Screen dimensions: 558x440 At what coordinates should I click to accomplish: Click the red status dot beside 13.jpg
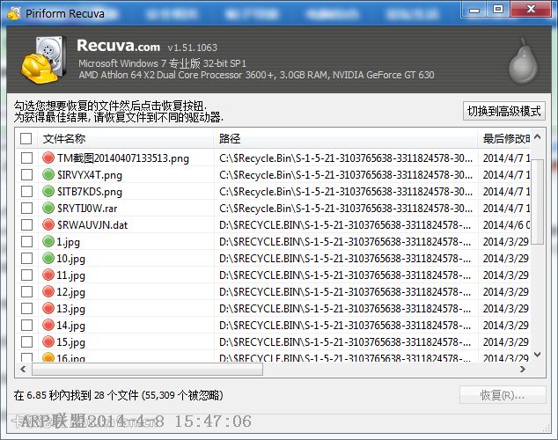tap(48, 309)
